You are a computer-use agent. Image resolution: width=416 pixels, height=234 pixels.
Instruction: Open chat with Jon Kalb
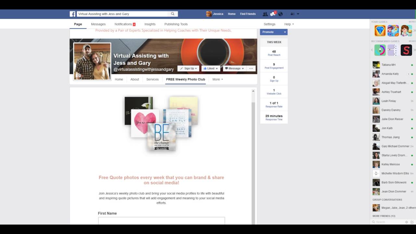point(393,128)
